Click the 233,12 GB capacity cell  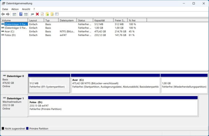[100, 35]
